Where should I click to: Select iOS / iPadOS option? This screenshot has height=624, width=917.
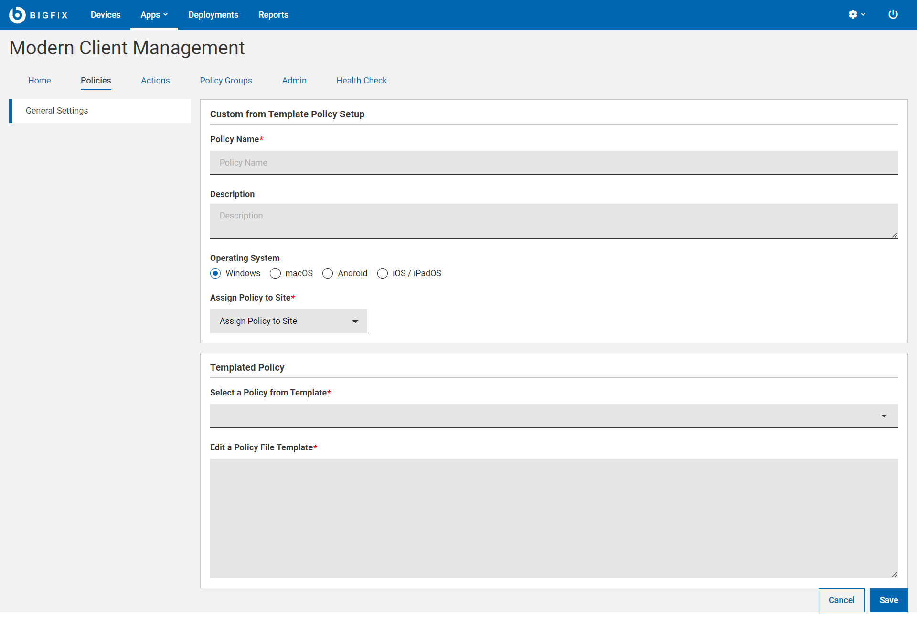(x=383, y=273)
